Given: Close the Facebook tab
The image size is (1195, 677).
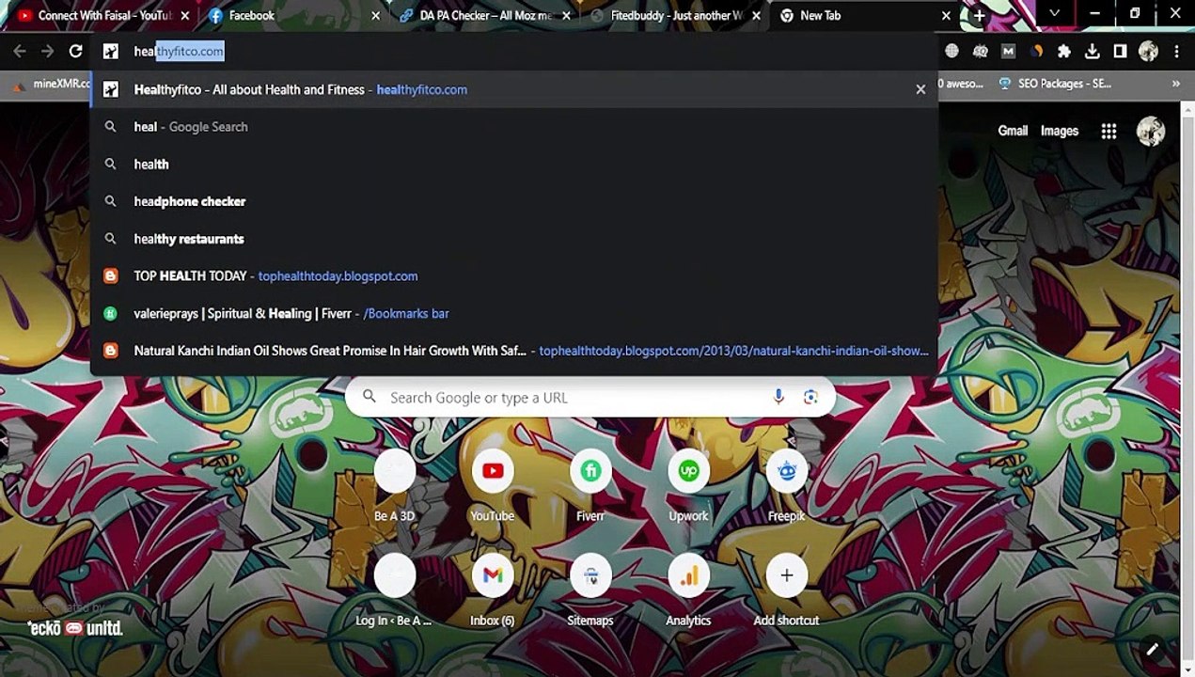Looking at the screenshot, I should [x=376, y=16].
